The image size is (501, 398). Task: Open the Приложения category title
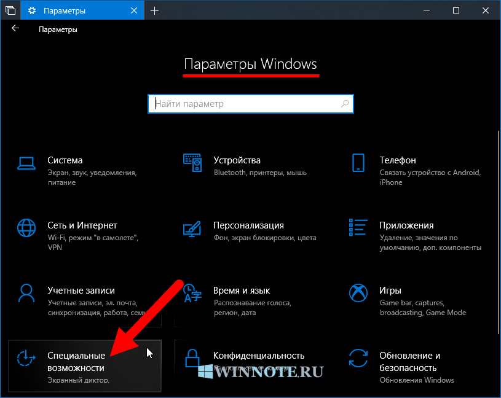click(406, 225)
